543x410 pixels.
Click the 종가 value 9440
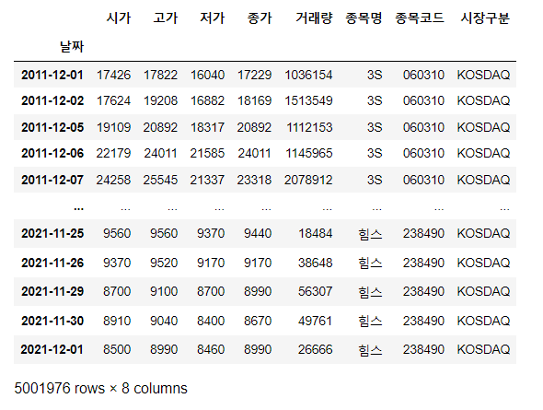click(258, 234)
